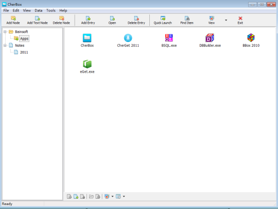
Task: Click the CherBox label under its icon
Action: pos(87,46)
